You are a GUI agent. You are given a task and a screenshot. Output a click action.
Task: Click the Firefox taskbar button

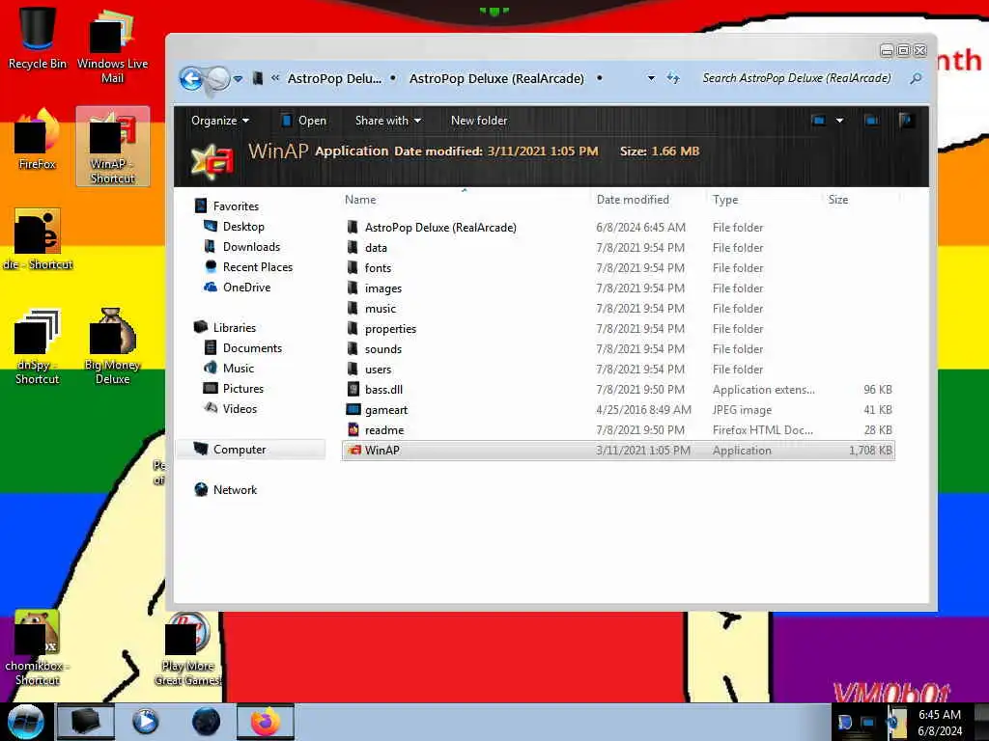[x=266, y=722]
